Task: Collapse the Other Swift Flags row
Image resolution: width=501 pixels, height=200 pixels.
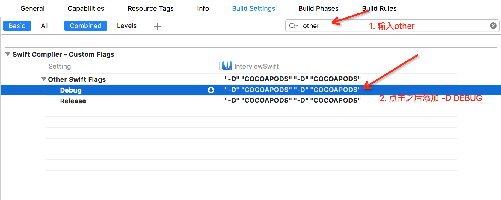Action: [x=44, y=79]
